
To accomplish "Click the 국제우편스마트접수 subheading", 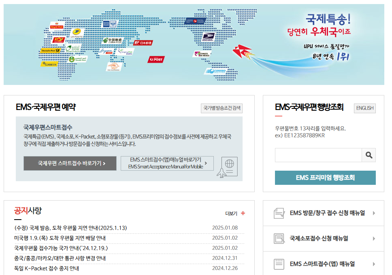I will (x=48, y=127).
